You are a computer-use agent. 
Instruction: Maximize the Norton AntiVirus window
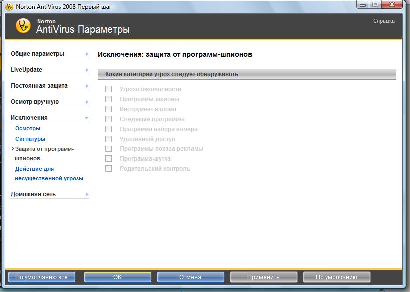click(375, 5)
